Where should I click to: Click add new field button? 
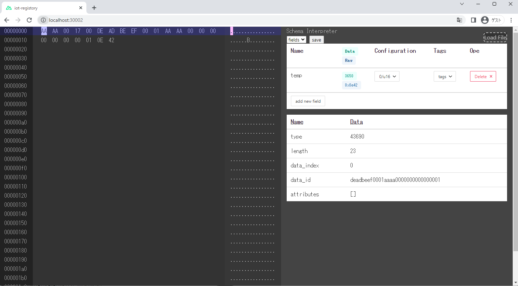click(x=308, y=101)
